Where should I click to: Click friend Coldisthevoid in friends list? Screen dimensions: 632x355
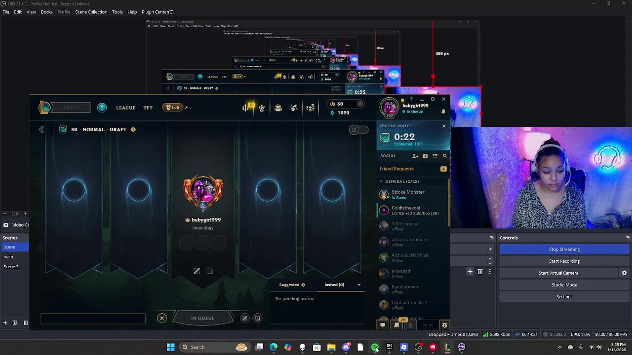tap(413, 211)
